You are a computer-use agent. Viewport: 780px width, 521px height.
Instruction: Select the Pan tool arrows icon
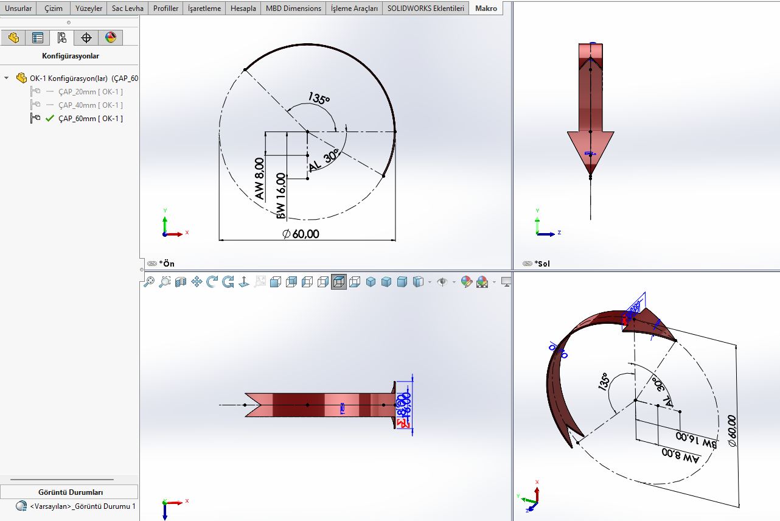(197, 282)
